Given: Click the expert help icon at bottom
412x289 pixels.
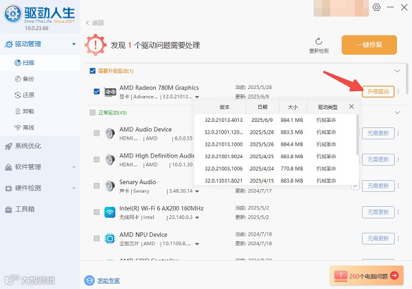Looking at the screenshot, I should point(89,280).
